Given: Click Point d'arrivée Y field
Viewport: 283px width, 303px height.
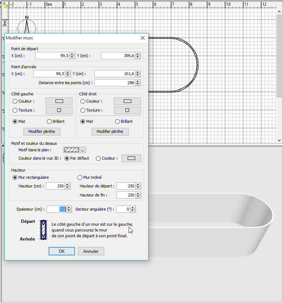Looking at the screenshot, I should pyautogui.click(x=115, y=74).
